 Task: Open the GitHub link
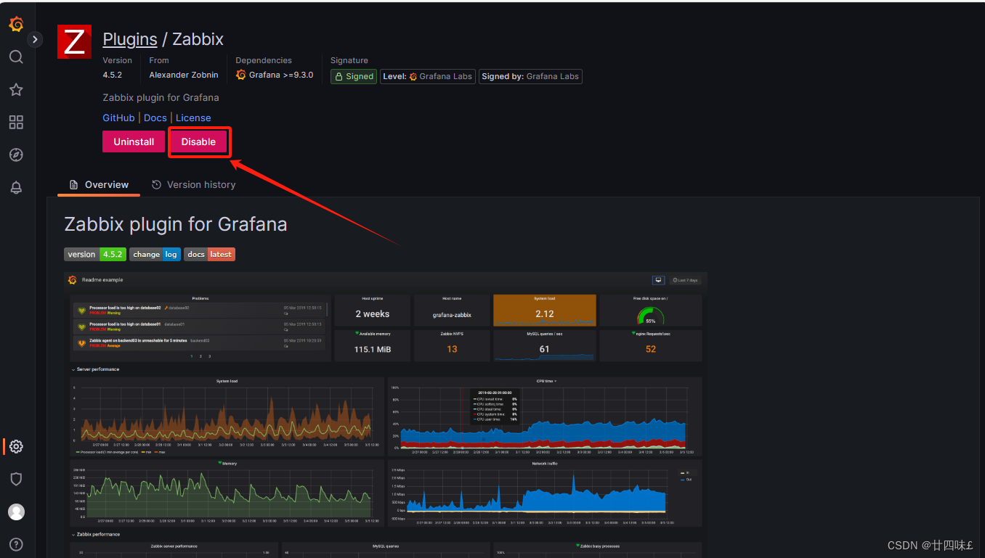(x=118, y=118)
